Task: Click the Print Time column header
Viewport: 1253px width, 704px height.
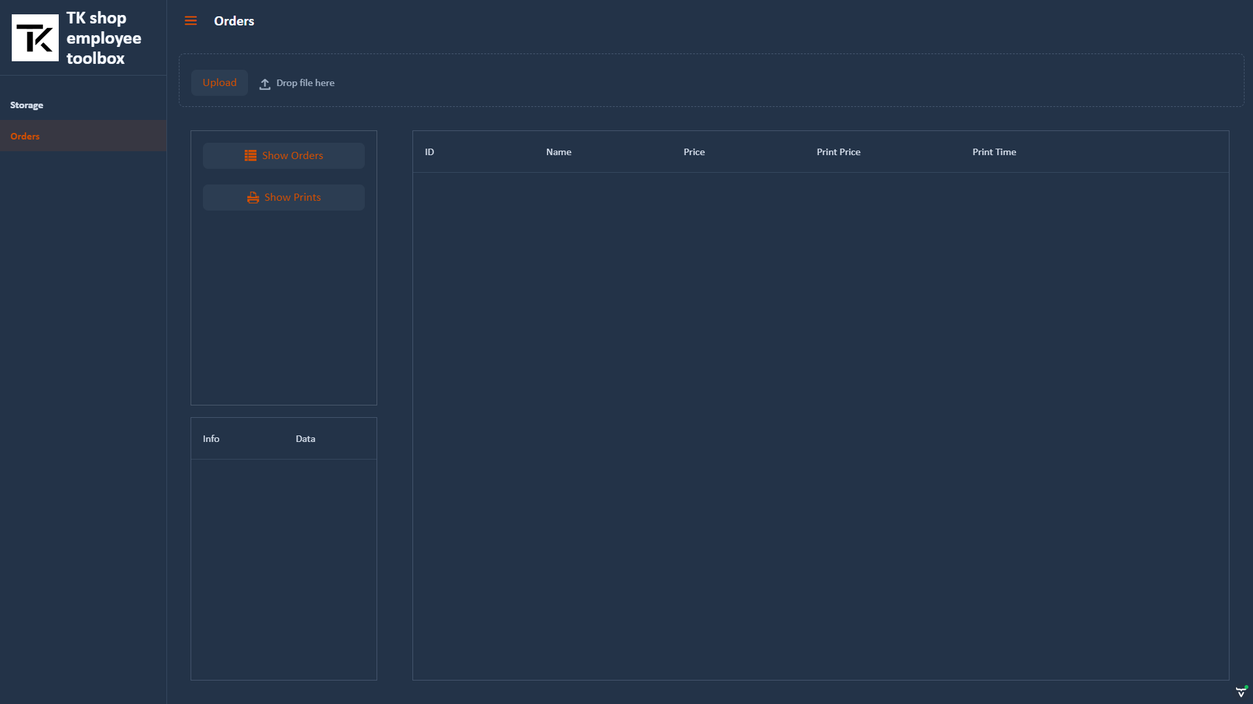Action: pyautogui.click(x=994, y=151)
